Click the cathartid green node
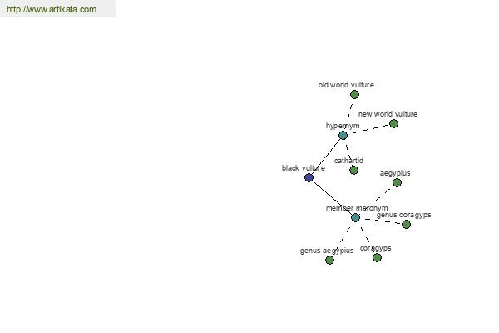499x333 pixels. pos(353,170)
